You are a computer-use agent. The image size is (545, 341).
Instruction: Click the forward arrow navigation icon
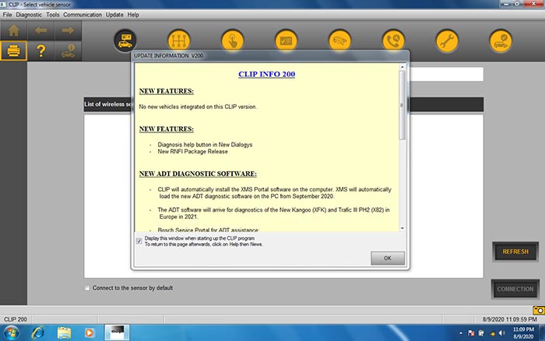pyautogui.click(x=68, y=30)
